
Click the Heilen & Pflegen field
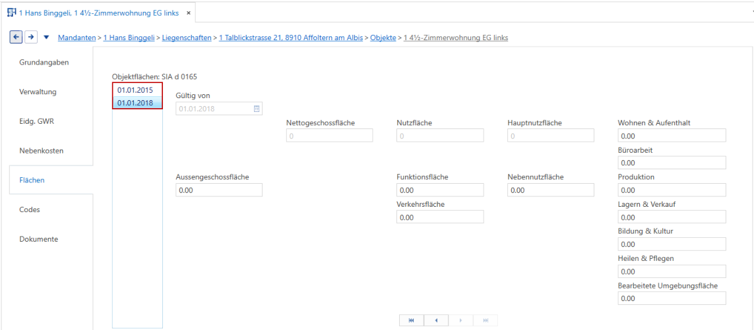[672, 271]
